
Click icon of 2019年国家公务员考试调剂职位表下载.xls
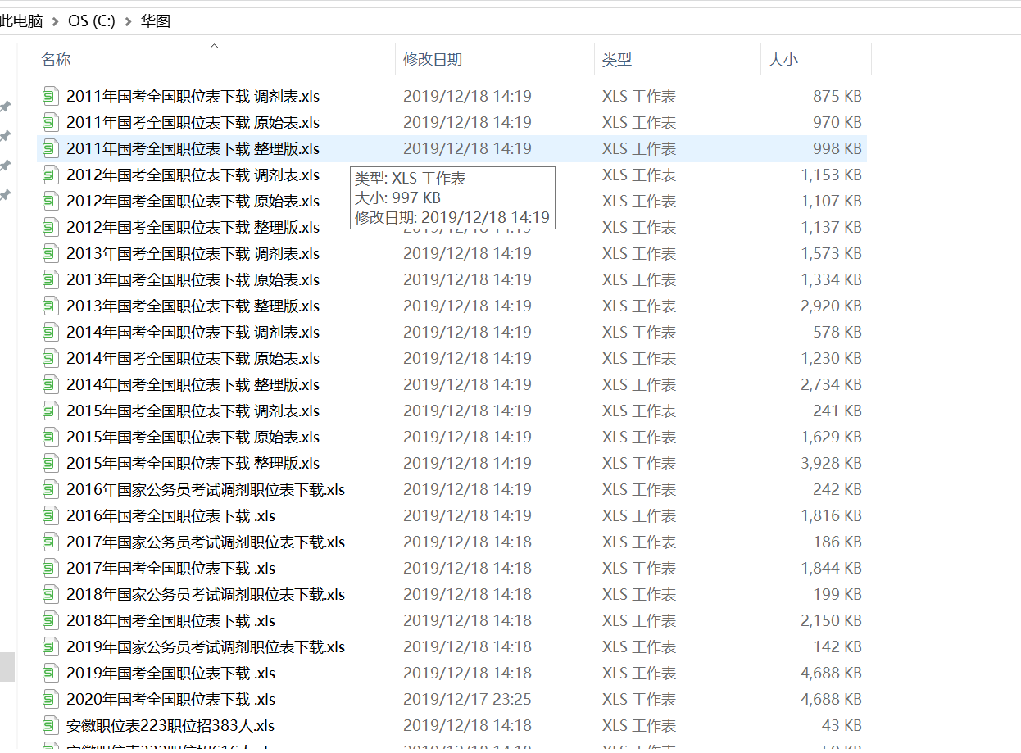pos(51,646)
